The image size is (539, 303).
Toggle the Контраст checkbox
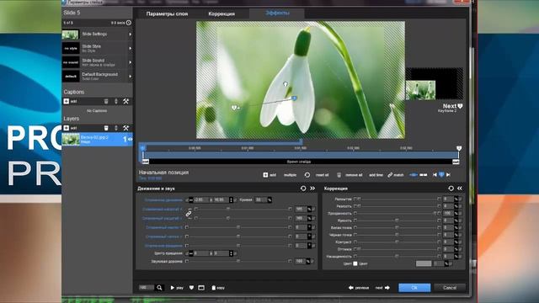coord(355,242)
